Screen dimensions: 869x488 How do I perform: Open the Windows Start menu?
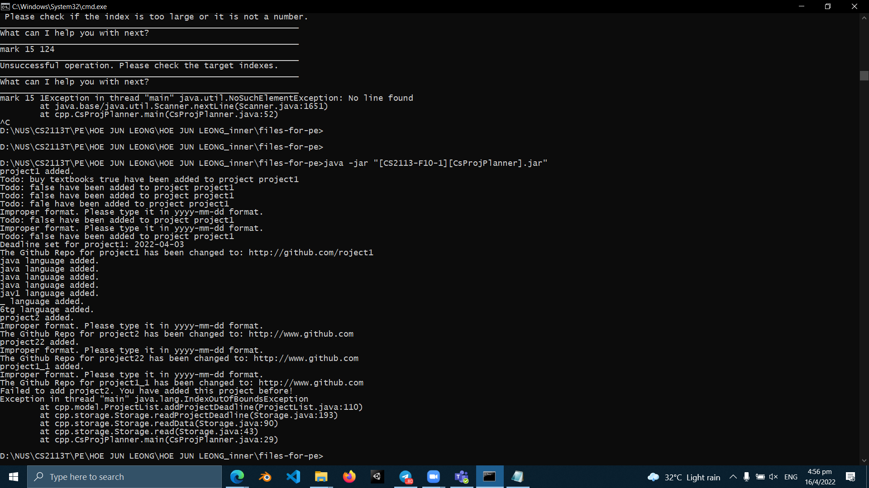coord(14,477)
